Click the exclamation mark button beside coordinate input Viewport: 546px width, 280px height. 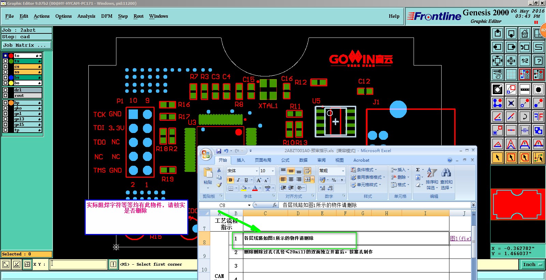113,264
